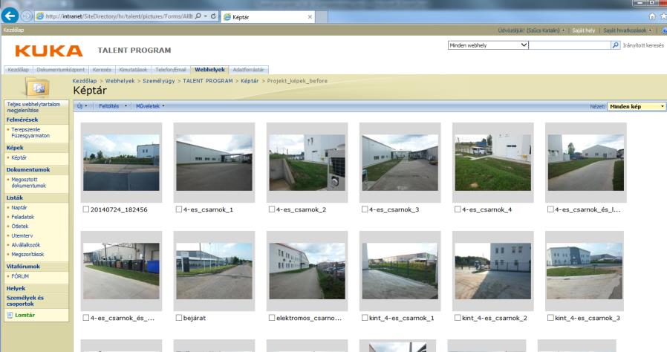This screenshot has height=352, width=667.
Task: Click the refresh icon in address bar
Action: pyautogui.click(x=213, y=16)
